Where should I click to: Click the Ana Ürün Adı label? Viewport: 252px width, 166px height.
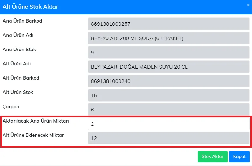click(x=18, y=35)
